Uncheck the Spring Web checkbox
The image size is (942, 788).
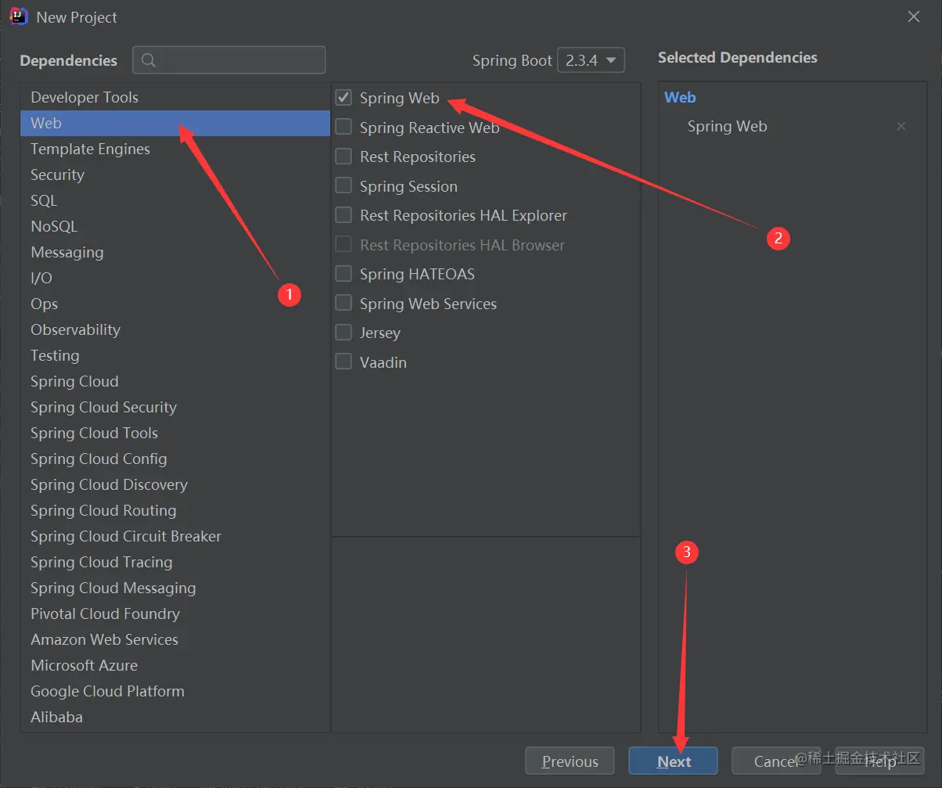coord(343,98)
